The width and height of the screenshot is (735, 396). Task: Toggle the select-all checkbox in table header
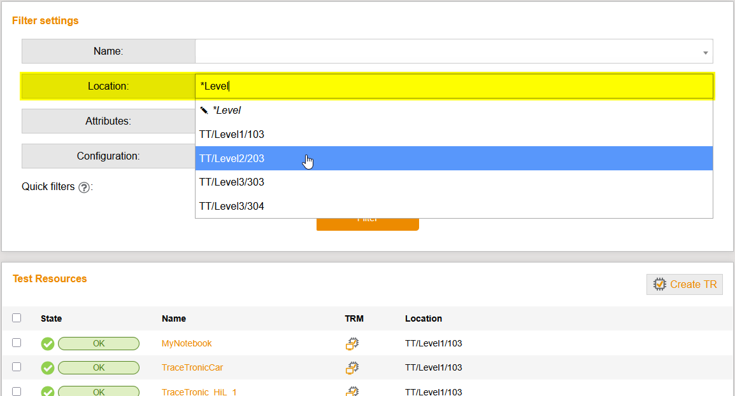[x=17, y=318]
